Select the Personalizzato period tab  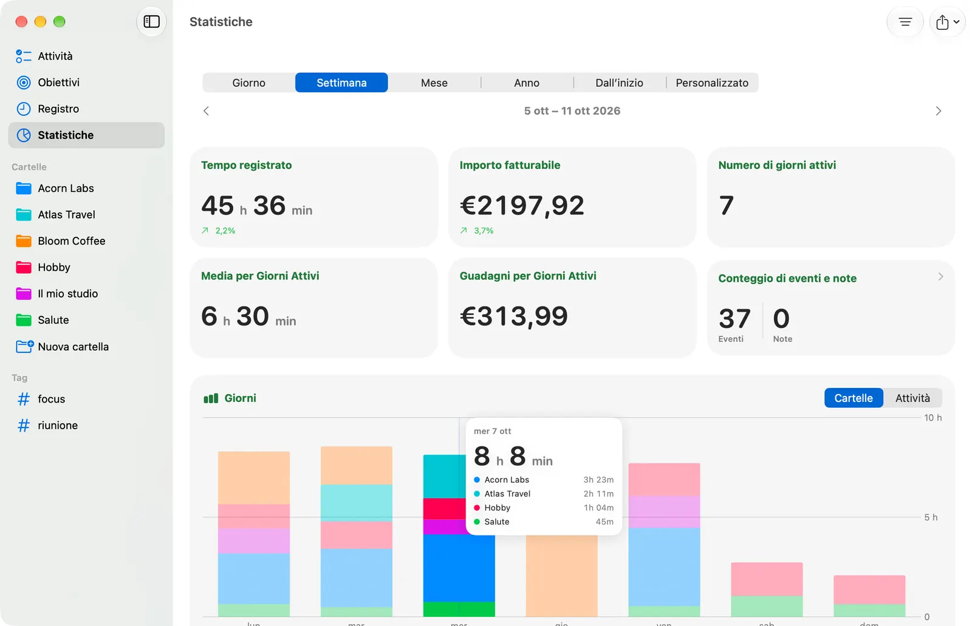click(x=712, y=83)
